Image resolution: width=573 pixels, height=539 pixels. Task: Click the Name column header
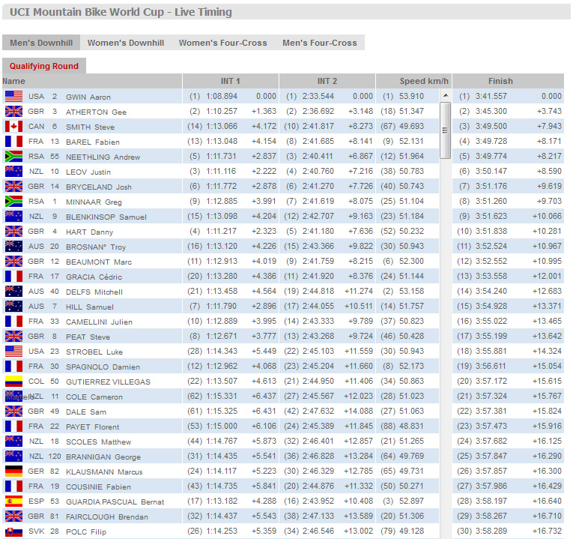(x=92, y=81)
